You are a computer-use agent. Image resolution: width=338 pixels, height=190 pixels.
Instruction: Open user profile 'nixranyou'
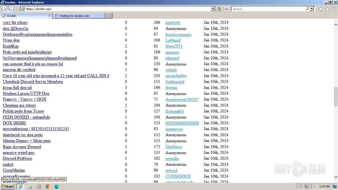[x=174, y=129]
